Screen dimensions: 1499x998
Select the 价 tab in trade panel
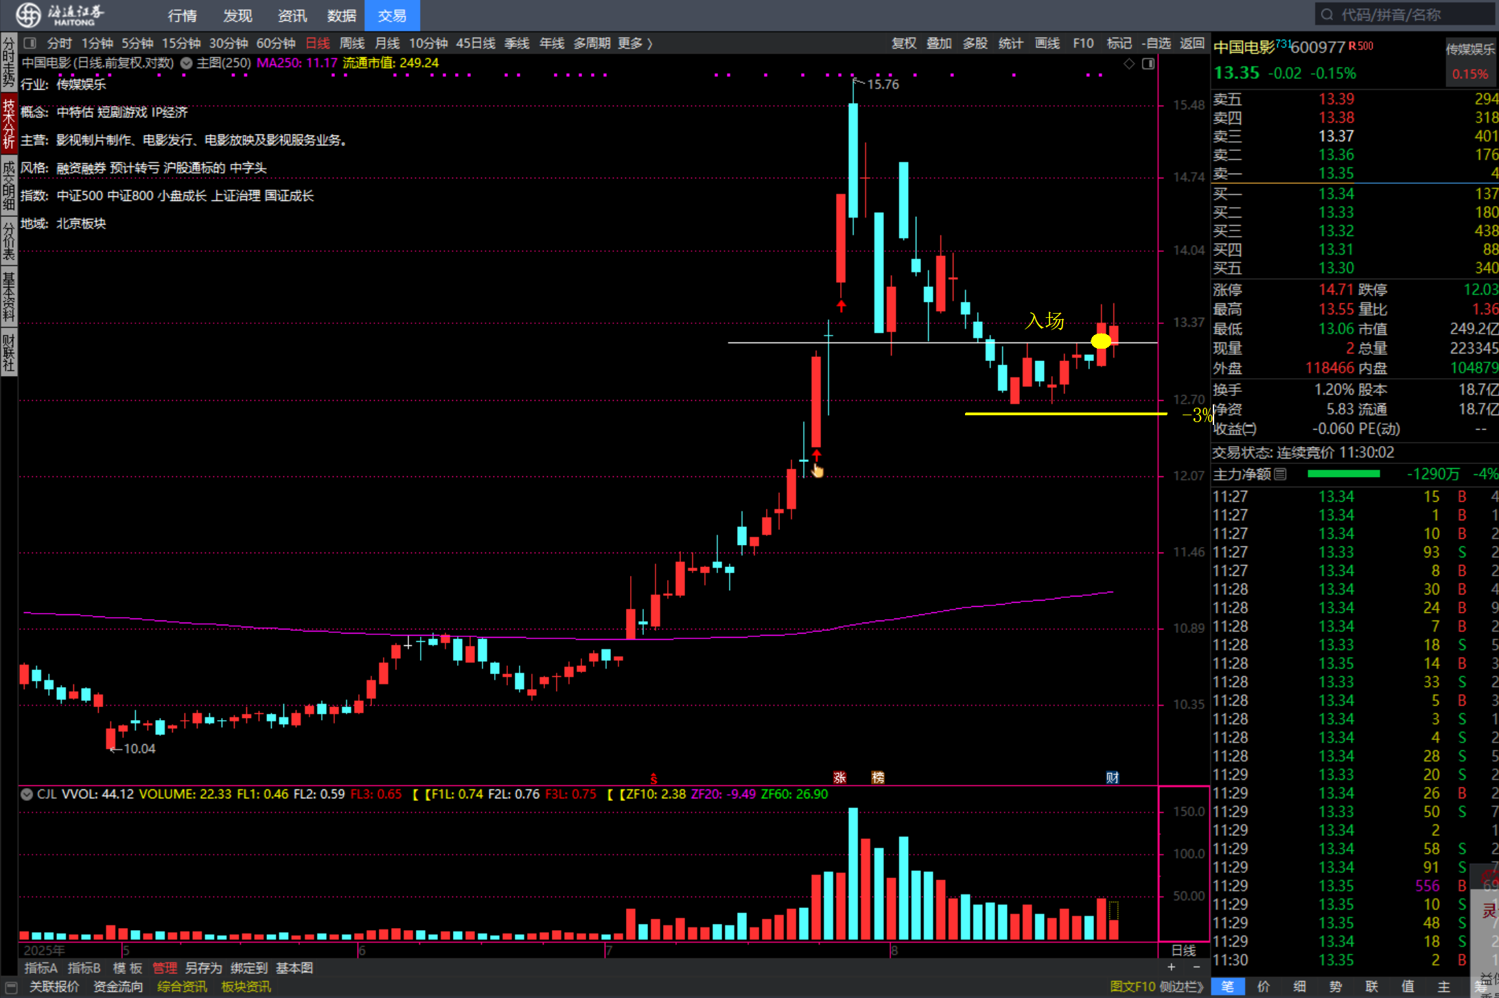[1263, 986]
